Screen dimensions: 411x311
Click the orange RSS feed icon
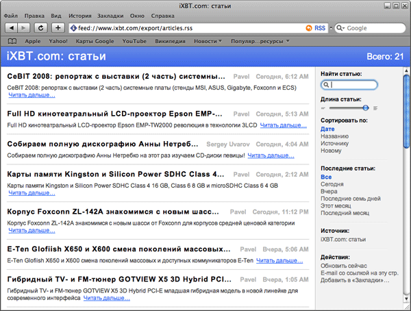click(x=309, y=28)
